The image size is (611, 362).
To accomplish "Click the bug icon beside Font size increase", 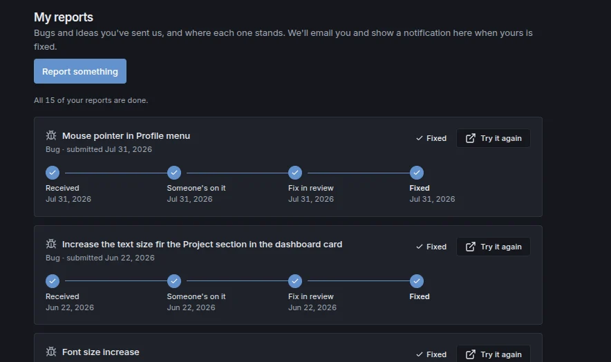I will [x=51, y=352].
